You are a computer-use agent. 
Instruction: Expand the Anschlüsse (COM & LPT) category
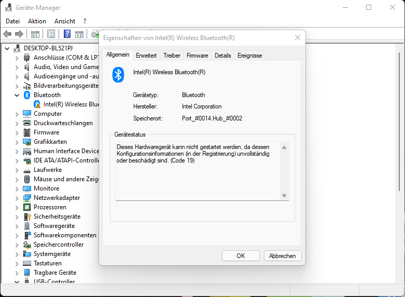coord(17,58)
